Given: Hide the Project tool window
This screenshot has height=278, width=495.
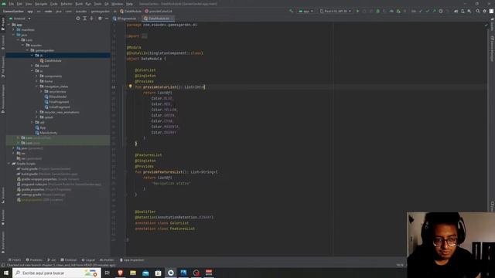Looking at the screenshot, I should click(107, 19).
